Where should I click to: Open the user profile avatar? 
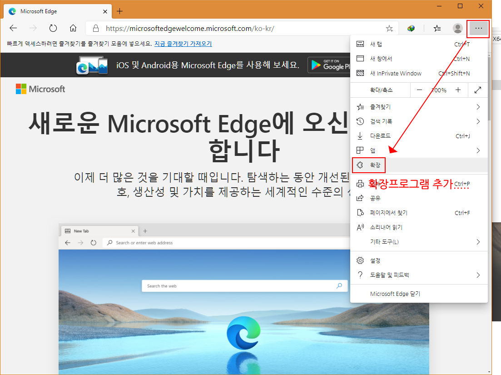click(457, 29)
